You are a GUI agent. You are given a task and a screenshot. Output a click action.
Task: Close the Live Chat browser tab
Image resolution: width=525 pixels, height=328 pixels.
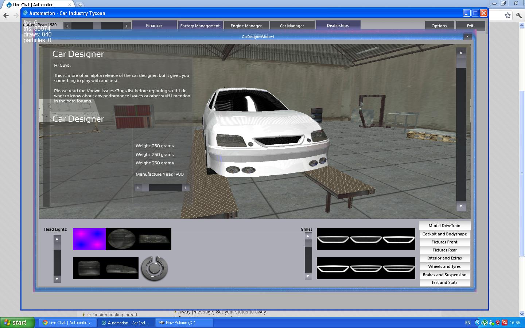[70, 5]
